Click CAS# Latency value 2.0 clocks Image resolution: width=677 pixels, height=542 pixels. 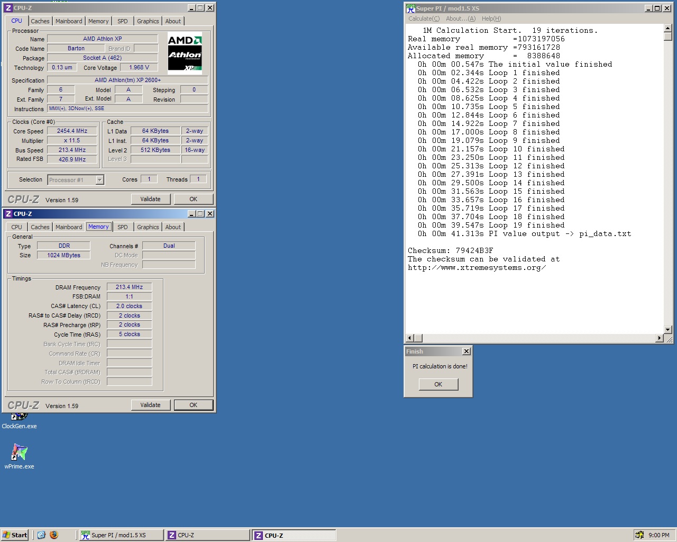tap(129, 306)
